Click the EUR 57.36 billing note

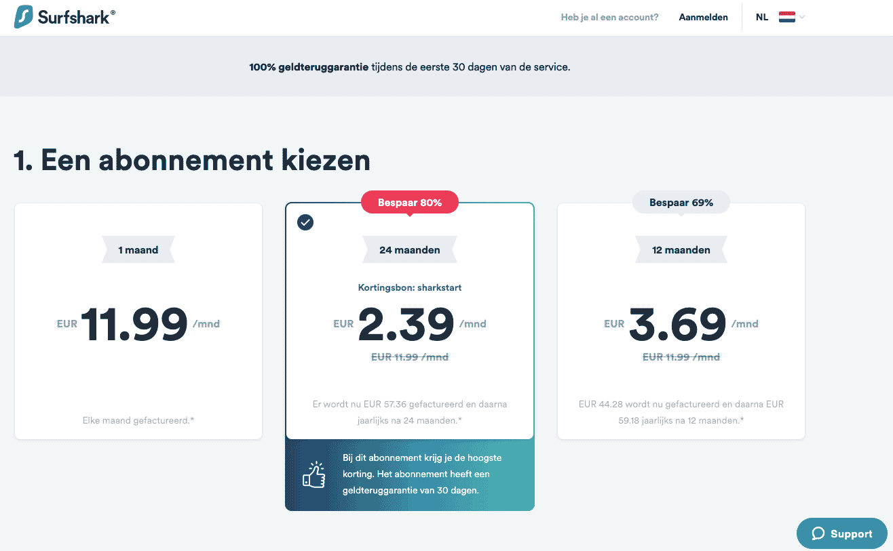[x=410, y=412]
